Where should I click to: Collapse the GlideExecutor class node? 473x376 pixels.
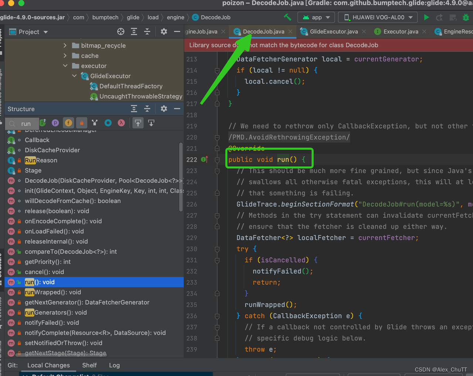[74, 76]
